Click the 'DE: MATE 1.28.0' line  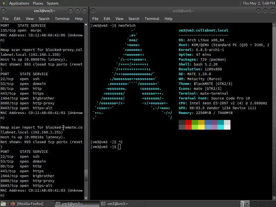195,74
